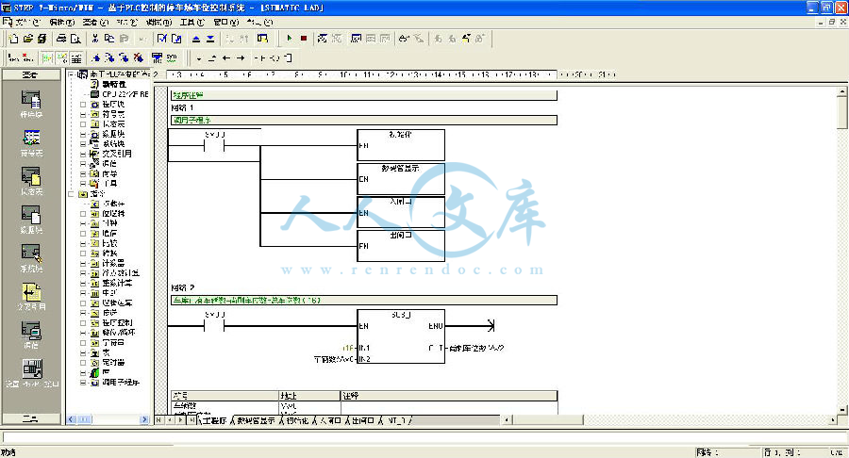Expand the 整数计算 instruction folder
The image size is (849, 458).
coord(83,283)
